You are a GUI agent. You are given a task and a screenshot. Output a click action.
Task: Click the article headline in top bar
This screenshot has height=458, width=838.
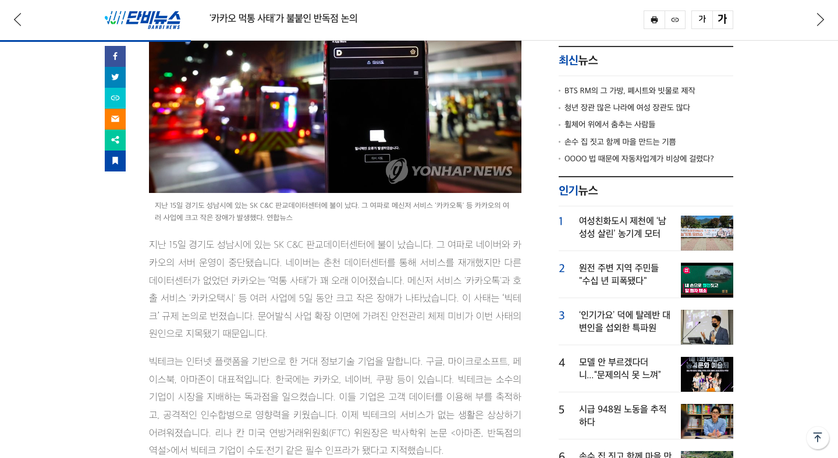click(x=283, y=19)
